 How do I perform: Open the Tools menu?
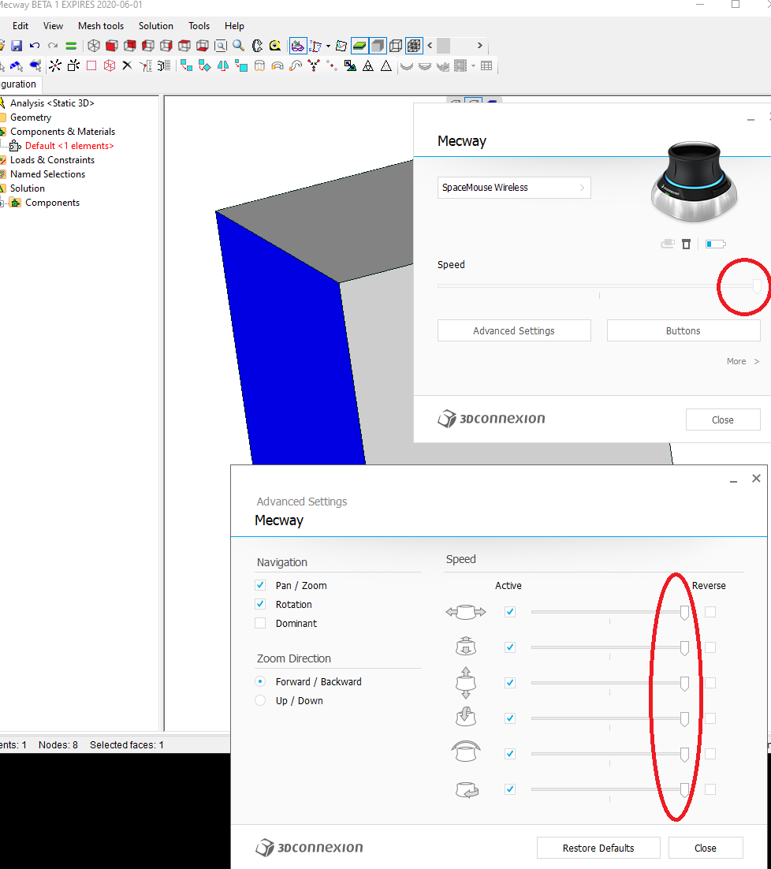199,26
